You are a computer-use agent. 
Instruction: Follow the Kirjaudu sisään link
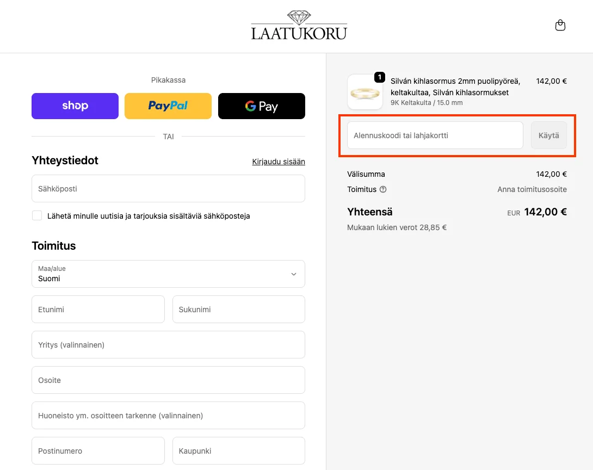279,162
